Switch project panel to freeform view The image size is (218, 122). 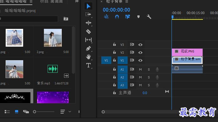pyautogui.click(x=26, y=112)
